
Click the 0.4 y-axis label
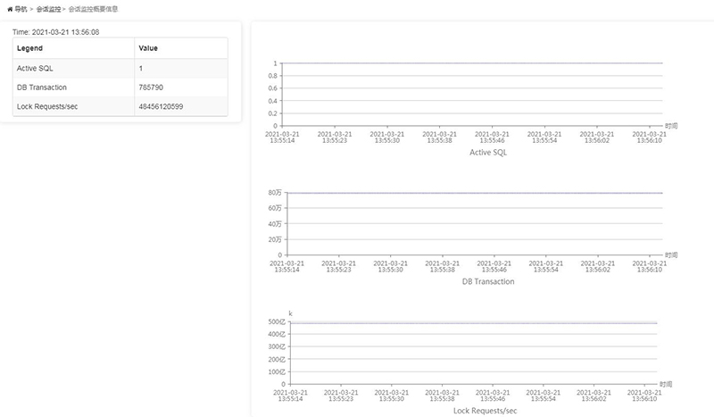coord(272,101)
